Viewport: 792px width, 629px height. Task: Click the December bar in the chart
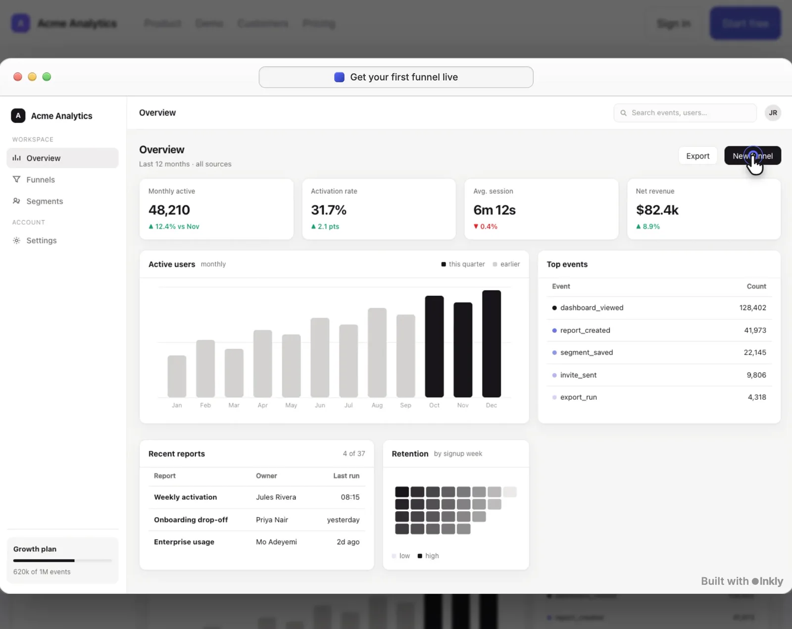coord(492,344)
